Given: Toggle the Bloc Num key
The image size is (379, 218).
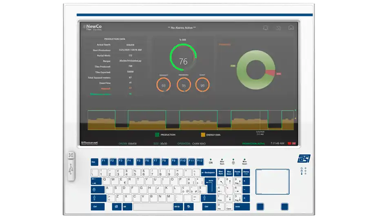Looking at the screenshot, I should click(221, 172).
